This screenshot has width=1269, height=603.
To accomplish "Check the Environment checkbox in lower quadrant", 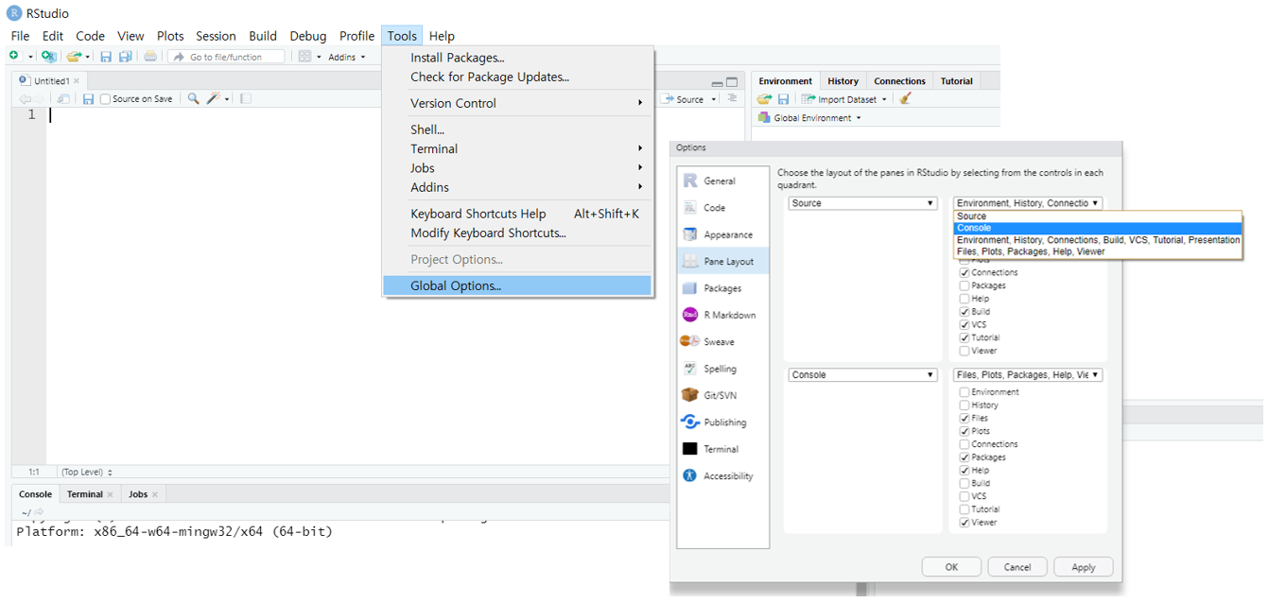I will click(x=965, y=392).
